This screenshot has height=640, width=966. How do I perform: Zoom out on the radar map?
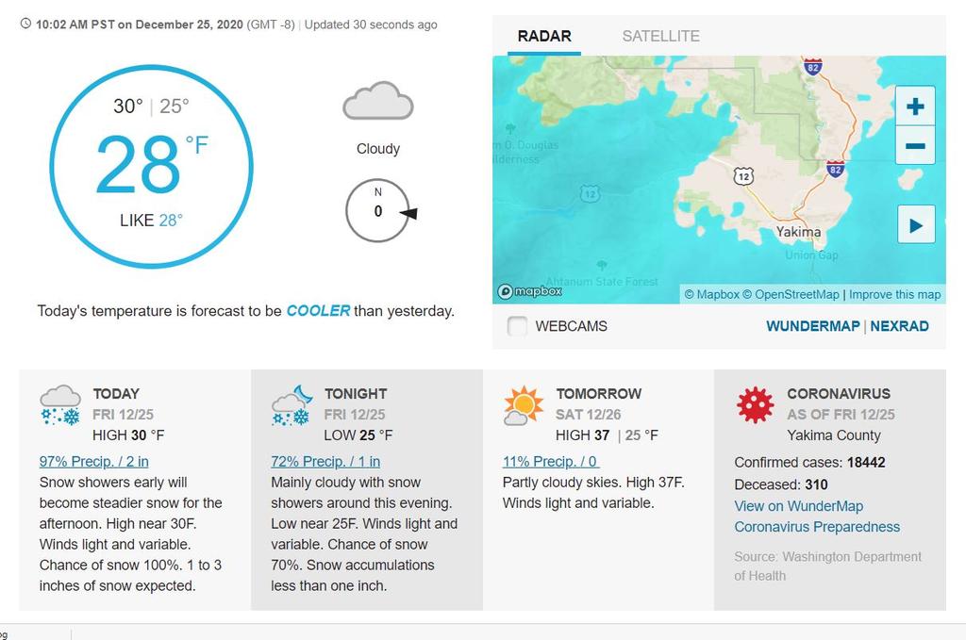[915, 146]
